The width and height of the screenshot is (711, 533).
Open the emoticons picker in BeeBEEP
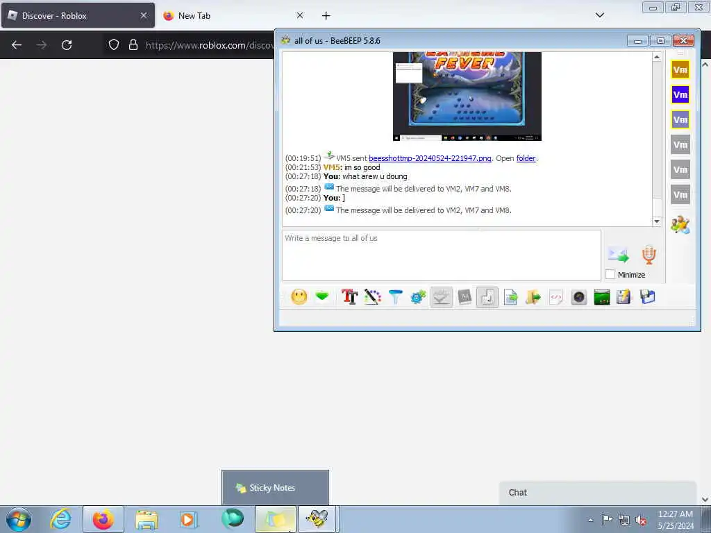[x=299, y=297]
